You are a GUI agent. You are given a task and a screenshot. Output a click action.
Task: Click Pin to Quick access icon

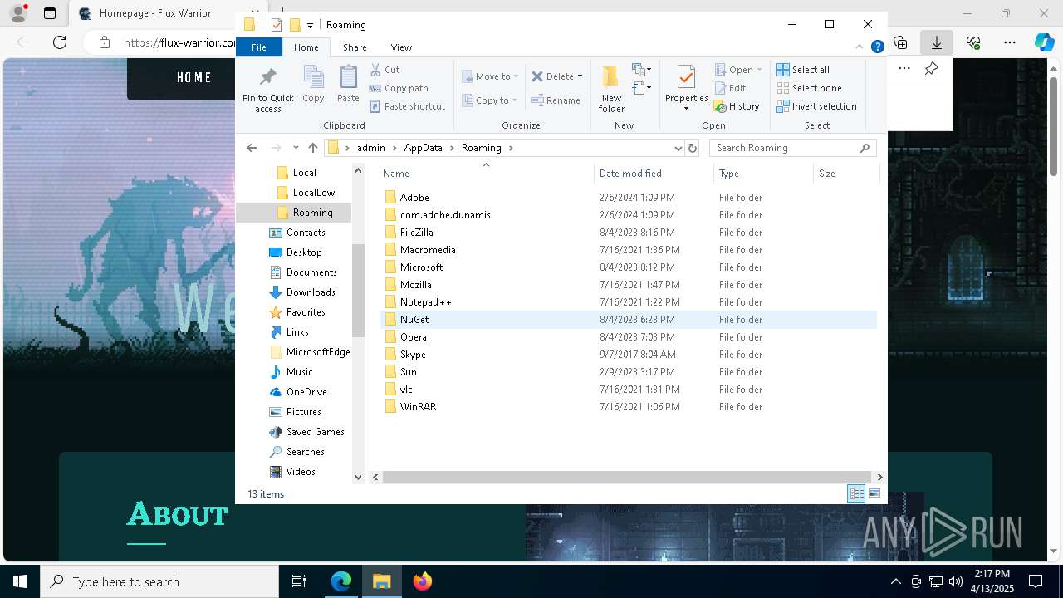tap(267, 89)
